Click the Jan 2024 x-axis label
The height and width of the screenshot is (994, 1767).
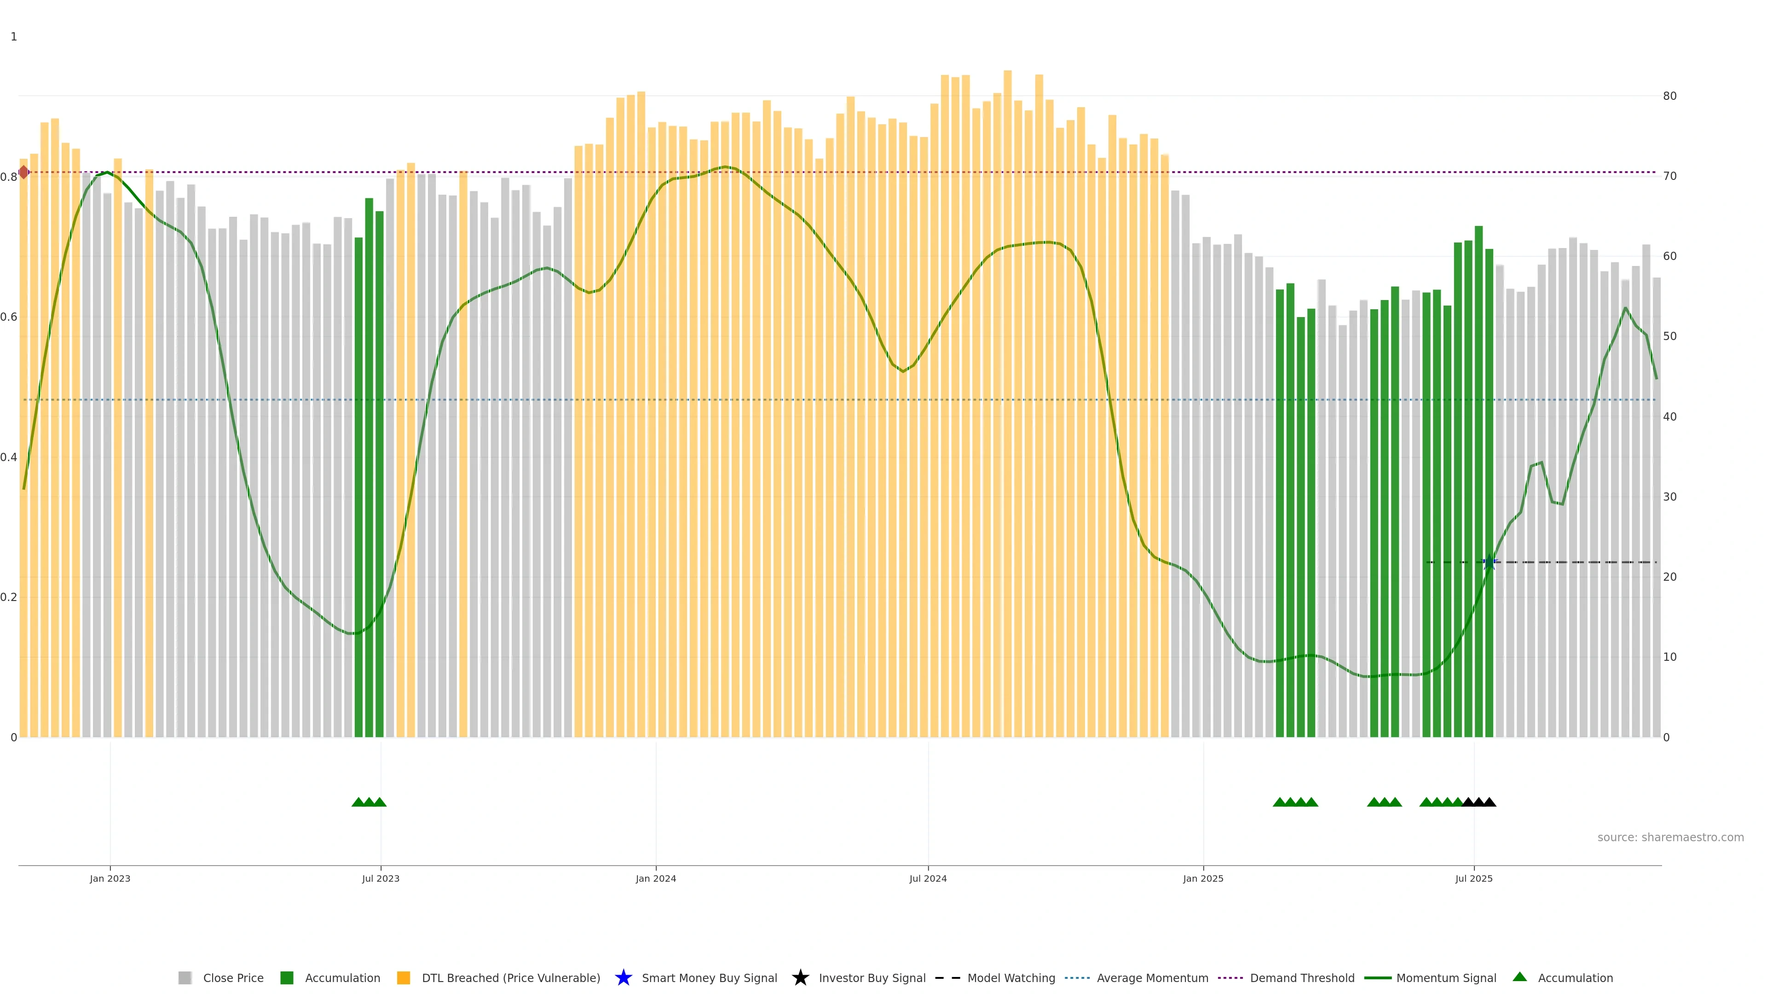point(656,878)
